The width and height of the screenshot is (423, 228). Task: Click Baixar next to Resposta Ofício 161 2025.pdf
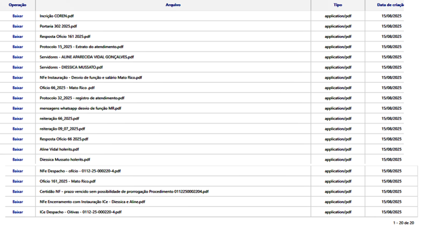coord(17,36)
